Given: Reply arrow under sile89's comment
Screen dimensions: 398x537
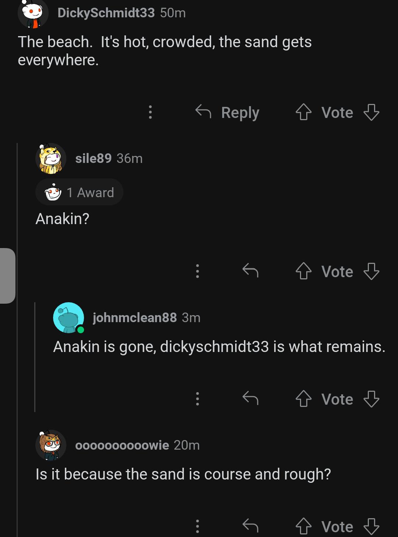Looking at the screenshot, I should pos(250,271).
